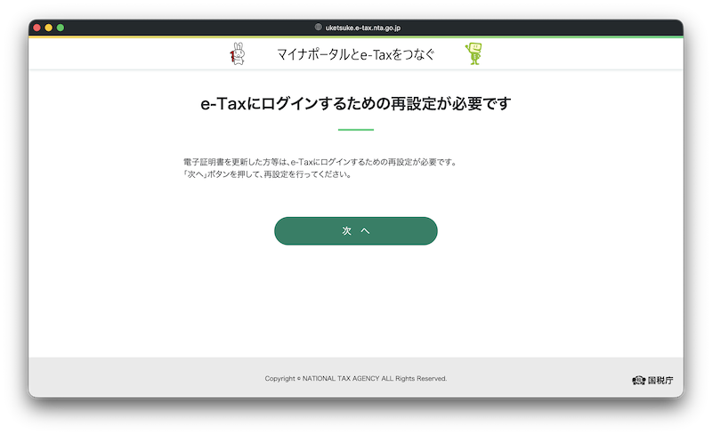Close the window with the red button
Screen dimensions: 712x435
tap(36, 28)
